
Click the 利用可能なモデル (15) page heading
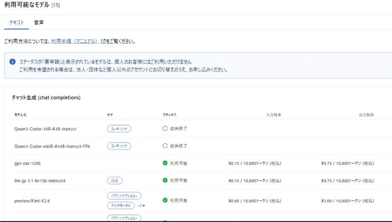[32, 5]
